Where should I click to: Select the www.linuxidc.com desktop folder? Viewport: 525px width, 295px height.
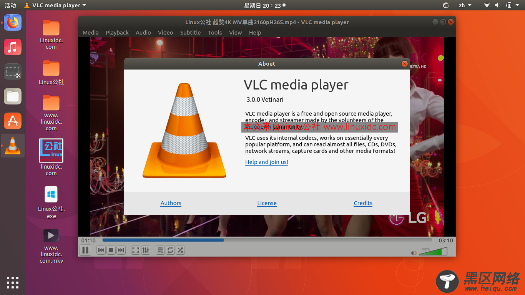[x=51, y=113]
